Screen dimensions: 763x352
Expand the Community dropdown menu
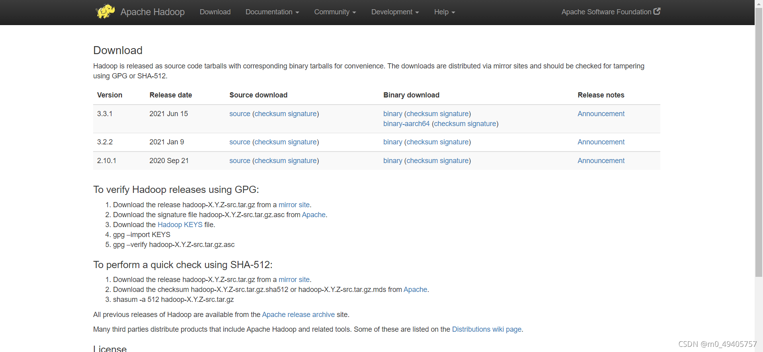[x=335, y=12]
